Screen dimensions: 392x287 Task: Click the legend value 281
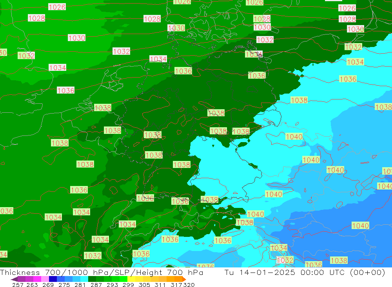tap(80, 285)
